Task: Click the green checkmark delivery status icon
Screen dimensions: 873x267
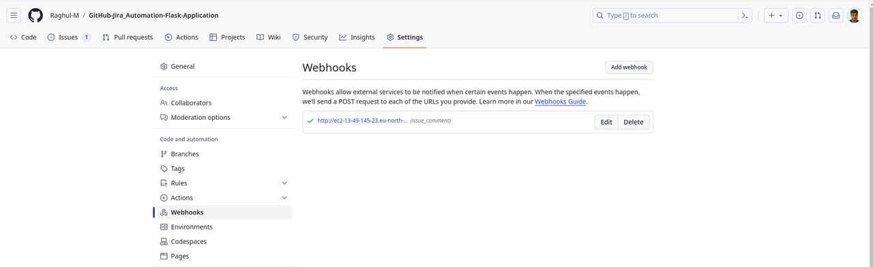Action: click(310, 121)
